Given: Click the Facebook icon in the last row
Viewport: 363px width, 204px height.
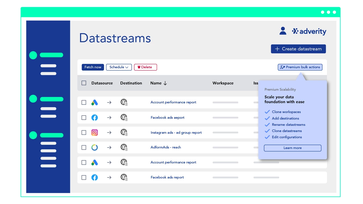Looking at the screenshot, I should pyautogui.click(x=95, y=177).
